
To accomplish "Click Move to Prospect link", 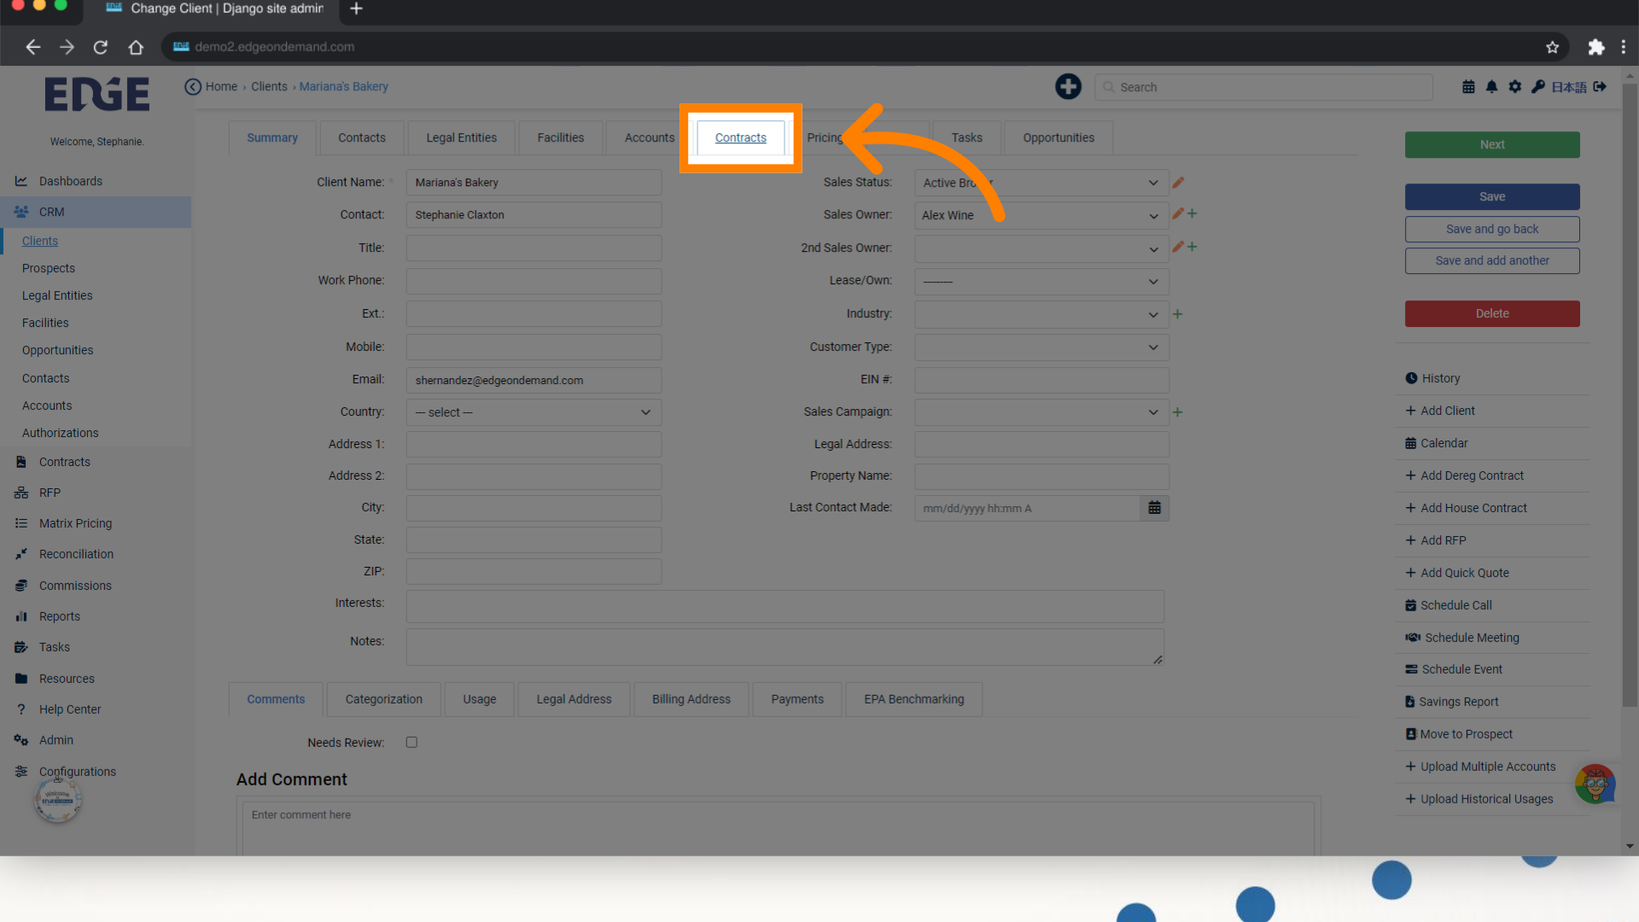I will [1459, 734].
